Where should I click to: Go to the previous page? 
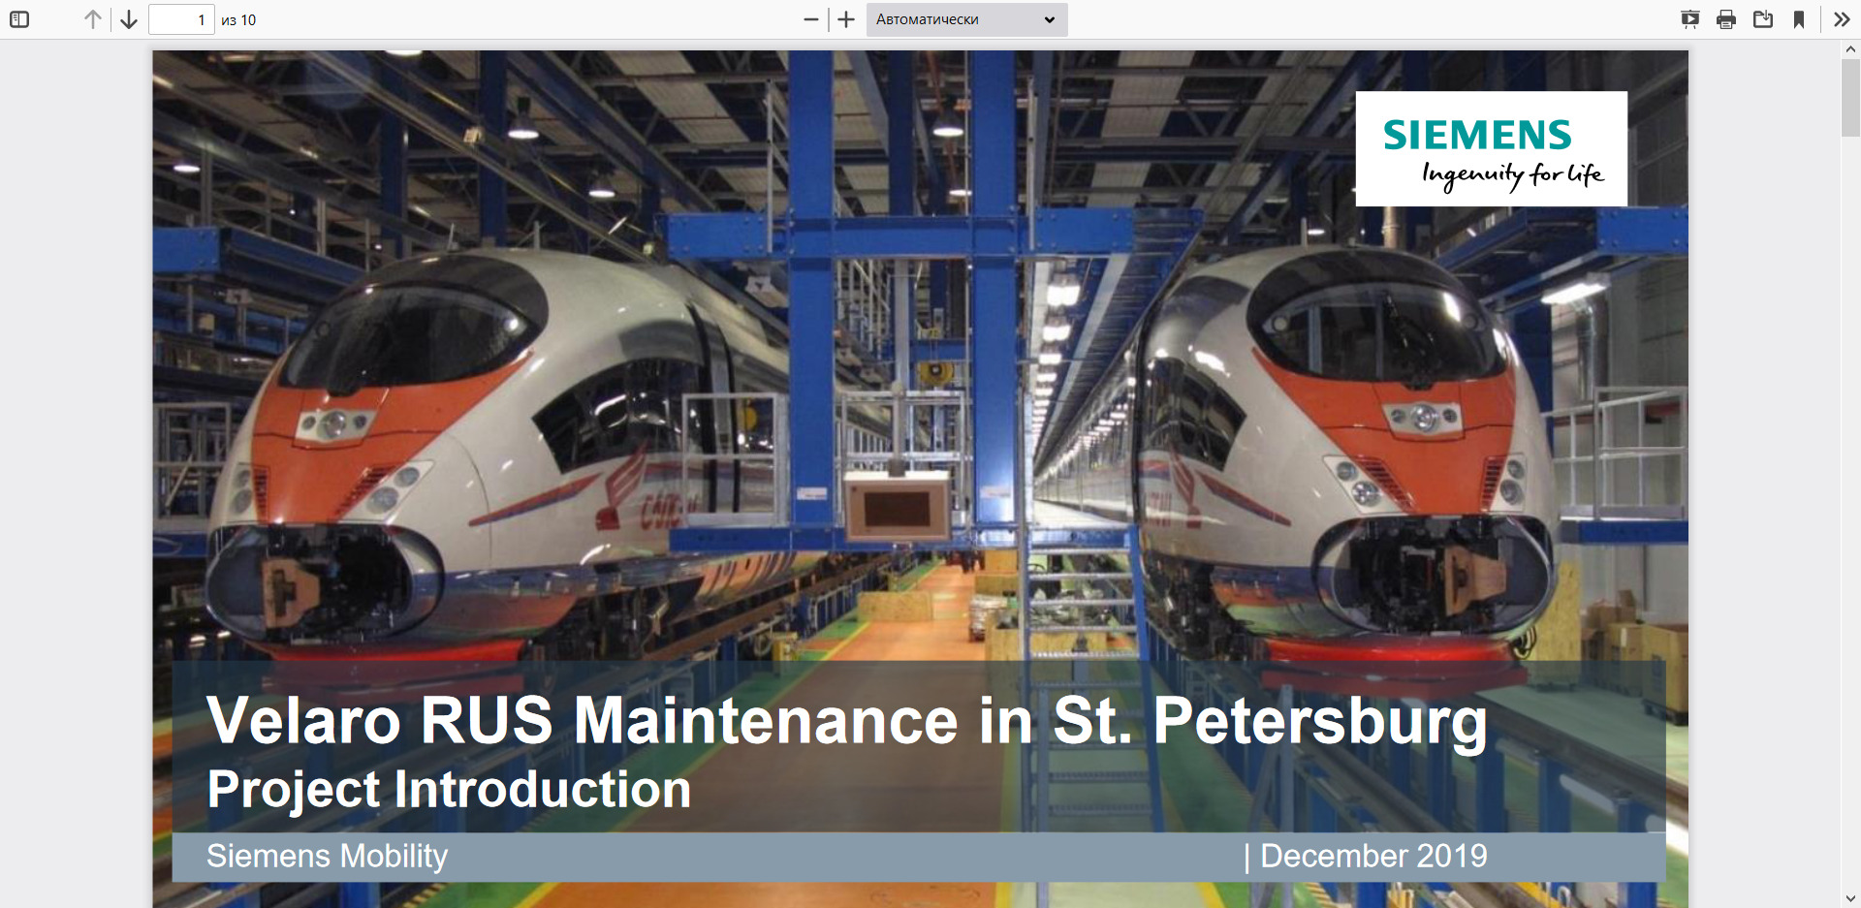click(93, 19)
